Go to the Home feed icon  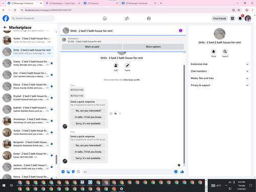coord(105,18)
